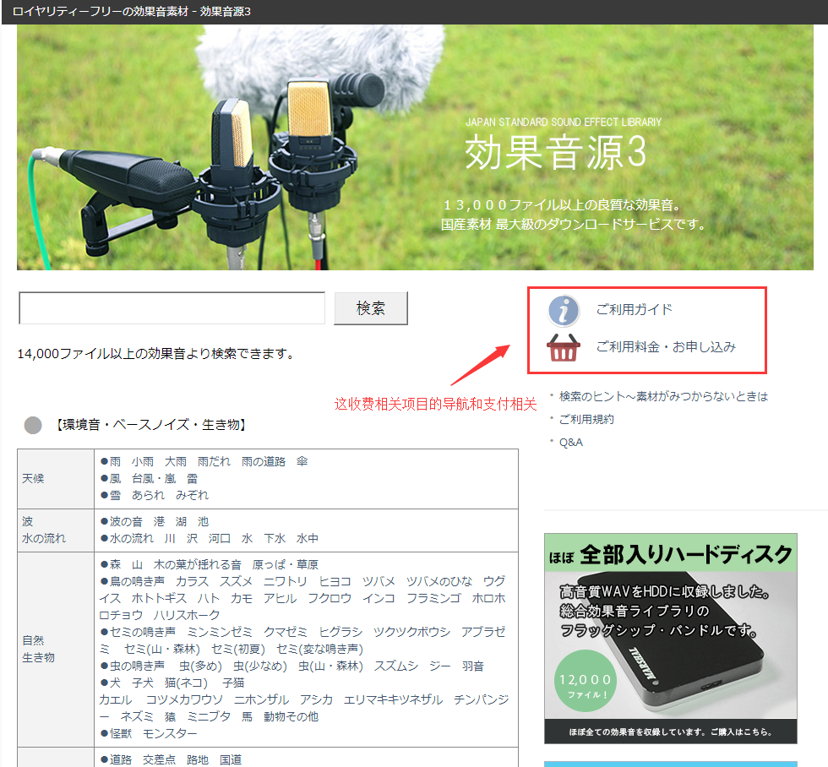Select the 子犬 sound category

coord(143,683)
